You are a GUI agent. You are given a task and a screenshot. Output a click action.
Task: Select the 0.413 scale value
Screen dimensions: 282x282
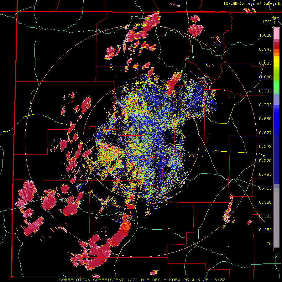pyautogui.click(x=265, y=188)
